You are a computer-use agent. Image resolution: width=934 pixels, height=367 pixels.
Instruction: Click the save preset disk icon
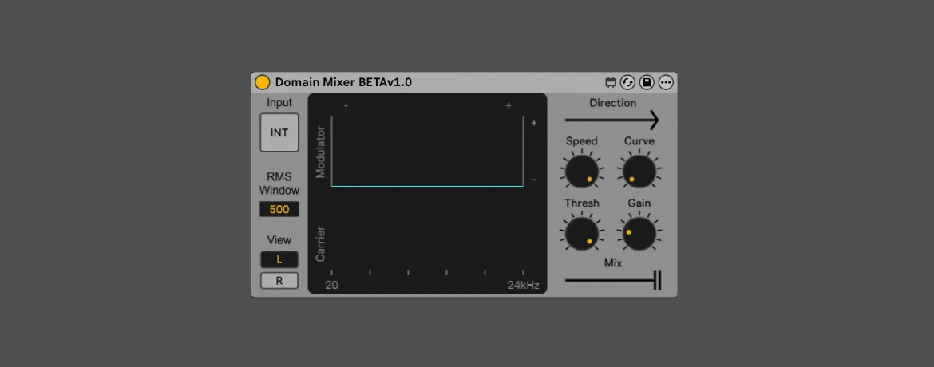647,82
